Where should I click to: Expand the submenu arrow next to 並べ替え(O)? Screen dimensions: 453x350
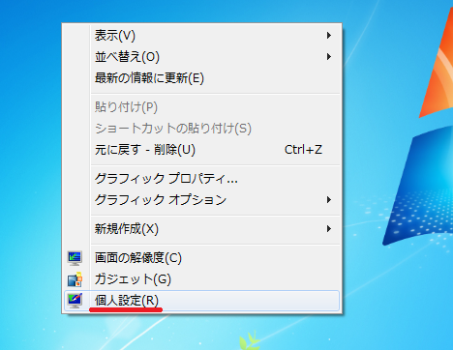pyautogui.click(x=329, y=57)
